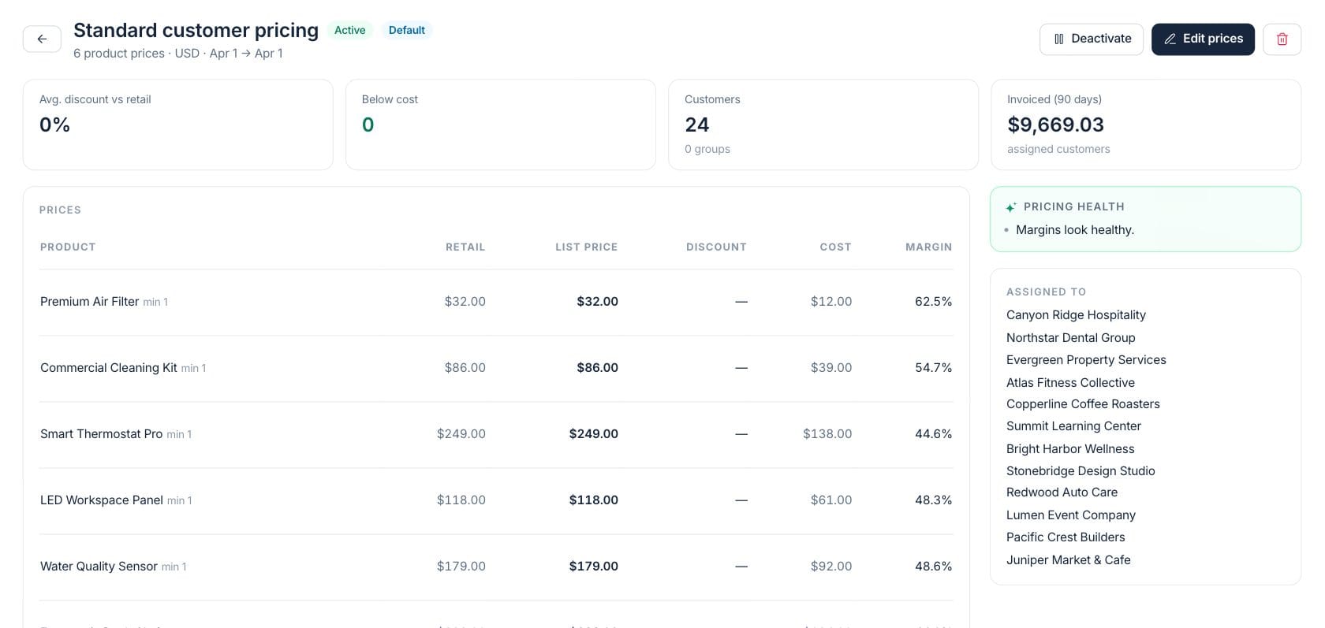Image resolution: width=1325 pixels, height=628 pixels.
Task: Click Water Quality Sensor product name
Action: (99, 567)
